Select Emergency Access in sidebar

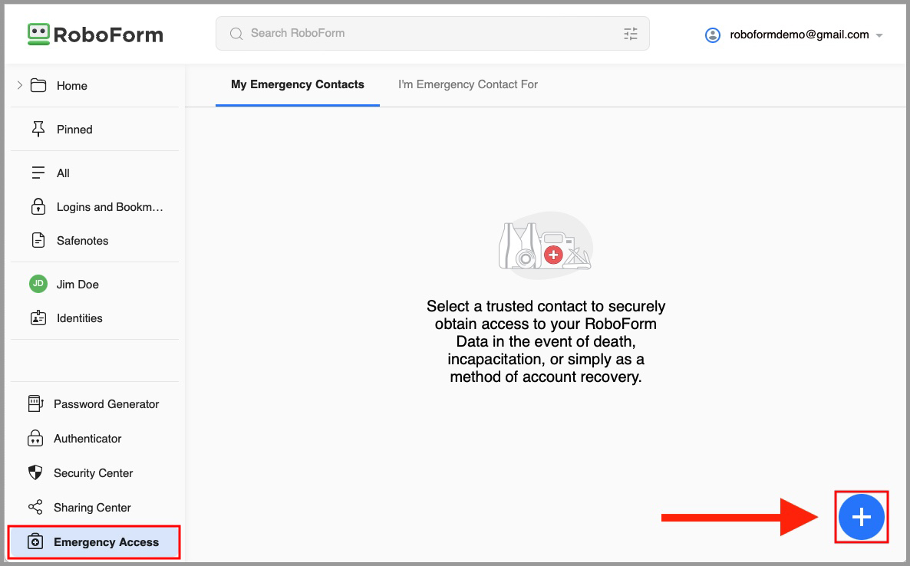pyautogui.click(x=106, y=542)
